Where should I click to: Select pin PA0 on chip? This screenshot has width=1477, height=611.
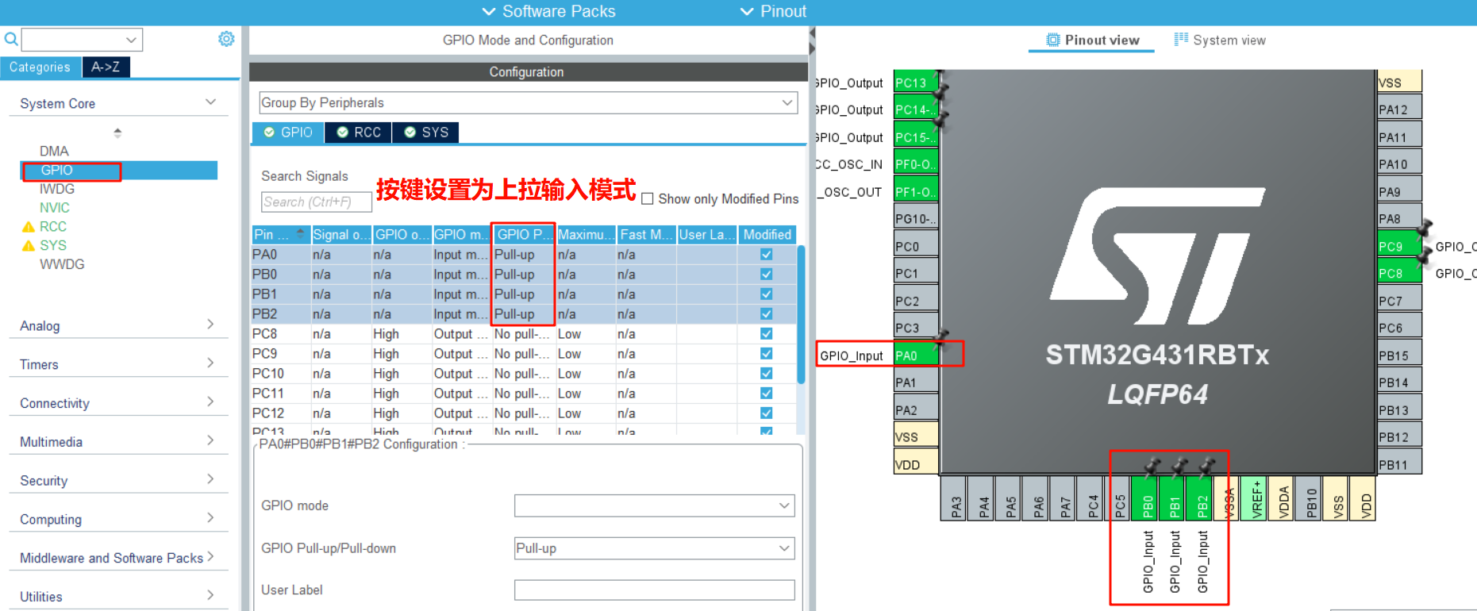point(916,355)
